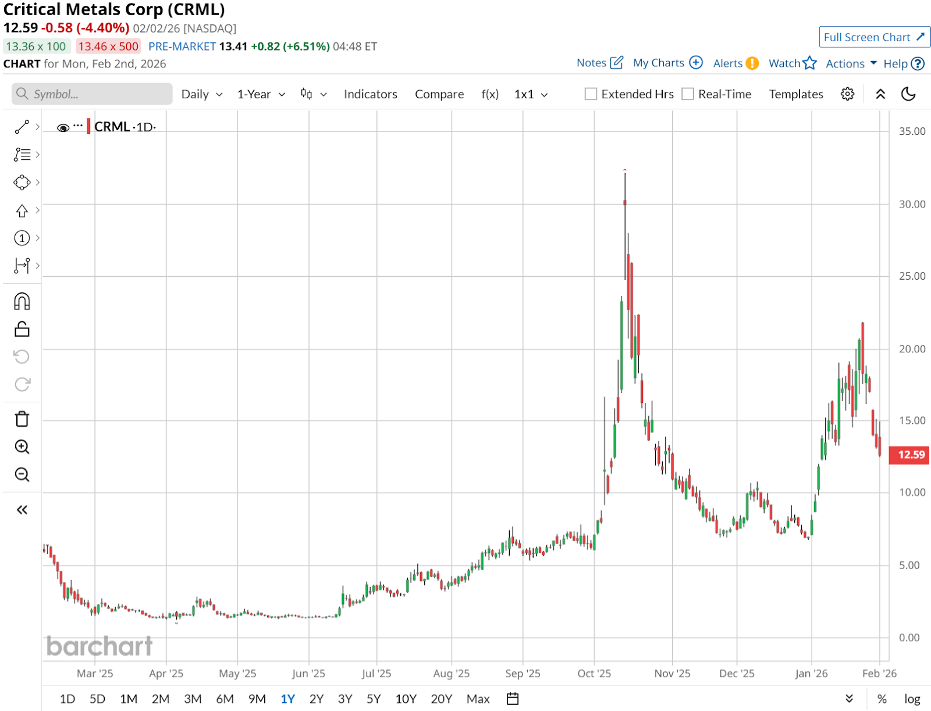Viewport: 931px width, 711px height.
Task: Select the 6M time range
Action: pos(225,699)
